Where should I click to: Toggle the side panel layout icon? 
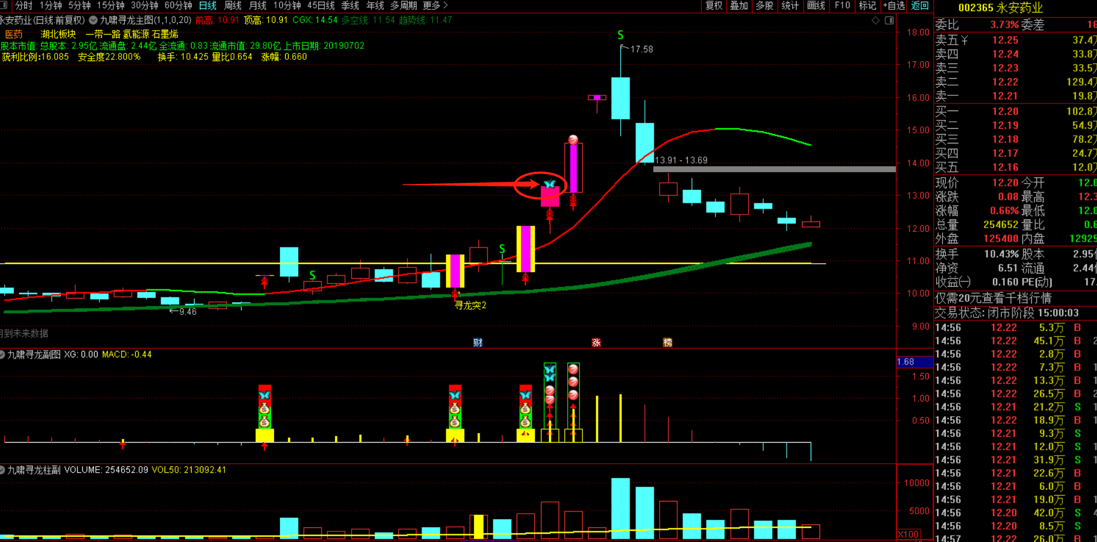pos(889,21)
